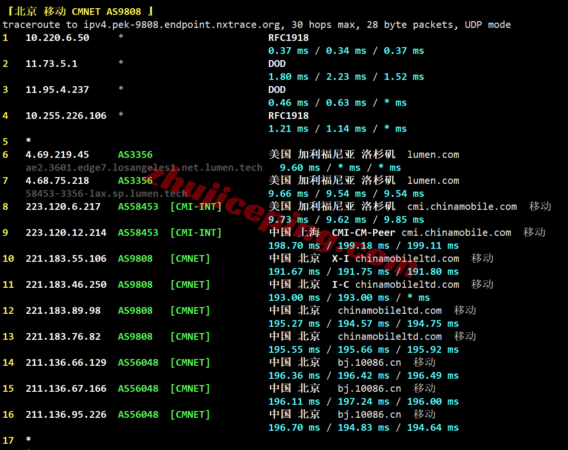Click the ae2.3601.edge7.losangeles1.net.lumen.tech hostname

point(144,167)
